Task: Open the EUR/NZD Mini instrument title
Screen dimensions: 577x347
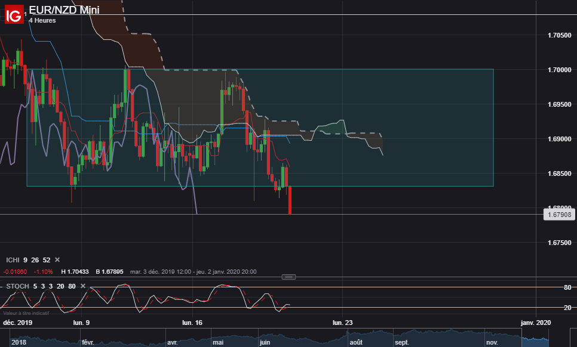Action: (64, 10)
